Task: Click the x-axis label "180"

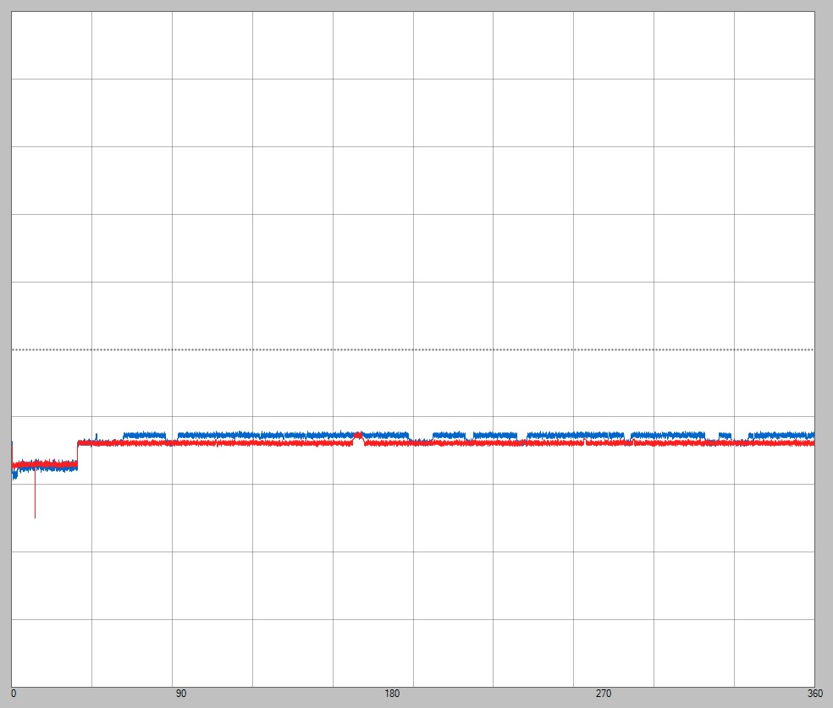Action: 392,694
